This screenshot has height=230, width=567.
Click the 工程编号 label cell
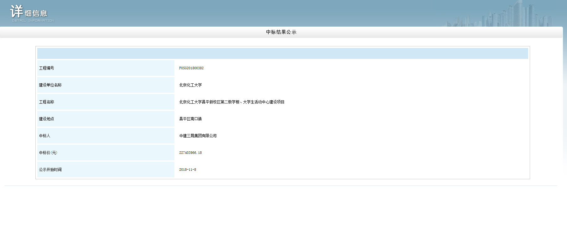point(106,68)
